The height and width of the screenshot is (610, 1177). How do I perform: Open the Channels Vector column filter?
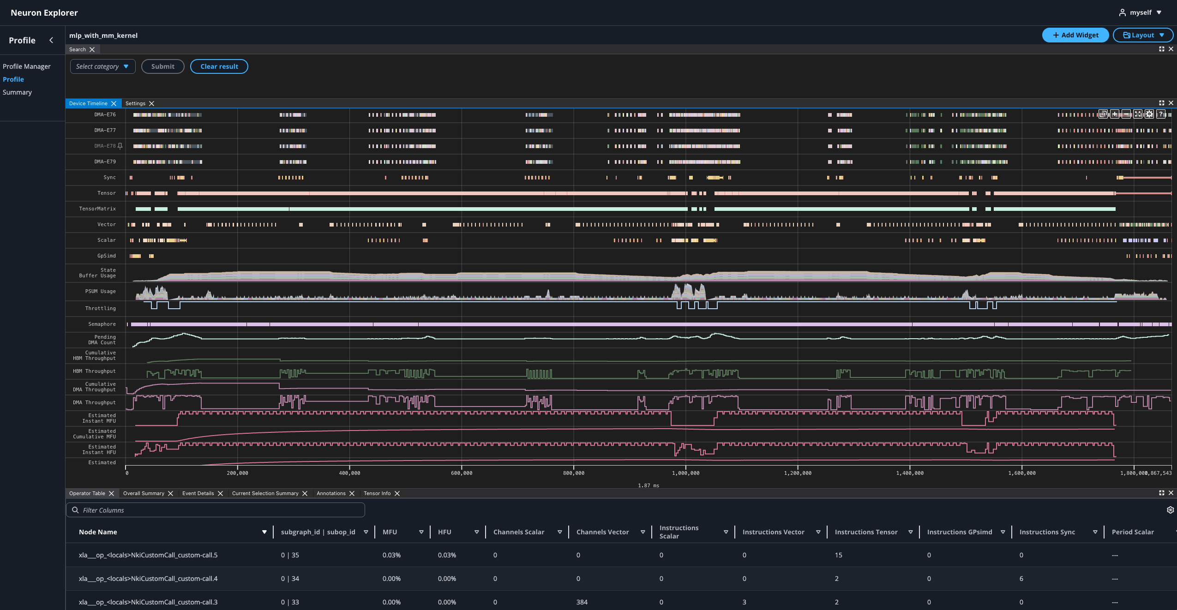(643, 532)
